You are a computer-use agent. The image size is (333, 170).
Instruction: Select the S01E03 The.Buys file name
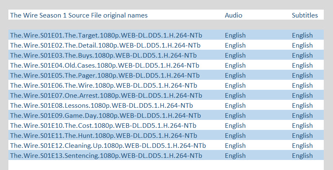tap(103, 56)
